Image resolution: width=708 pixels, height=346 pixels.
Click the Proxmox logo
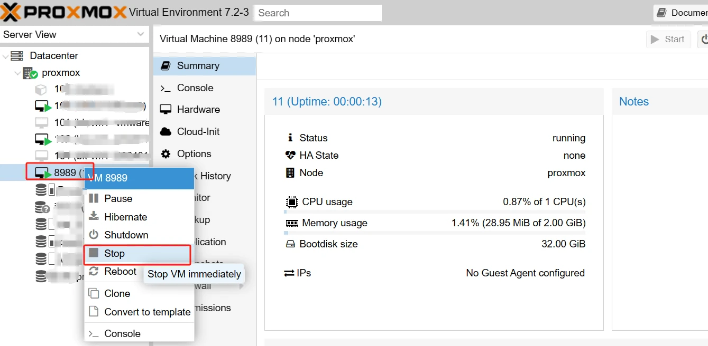[x=63, y=12]
